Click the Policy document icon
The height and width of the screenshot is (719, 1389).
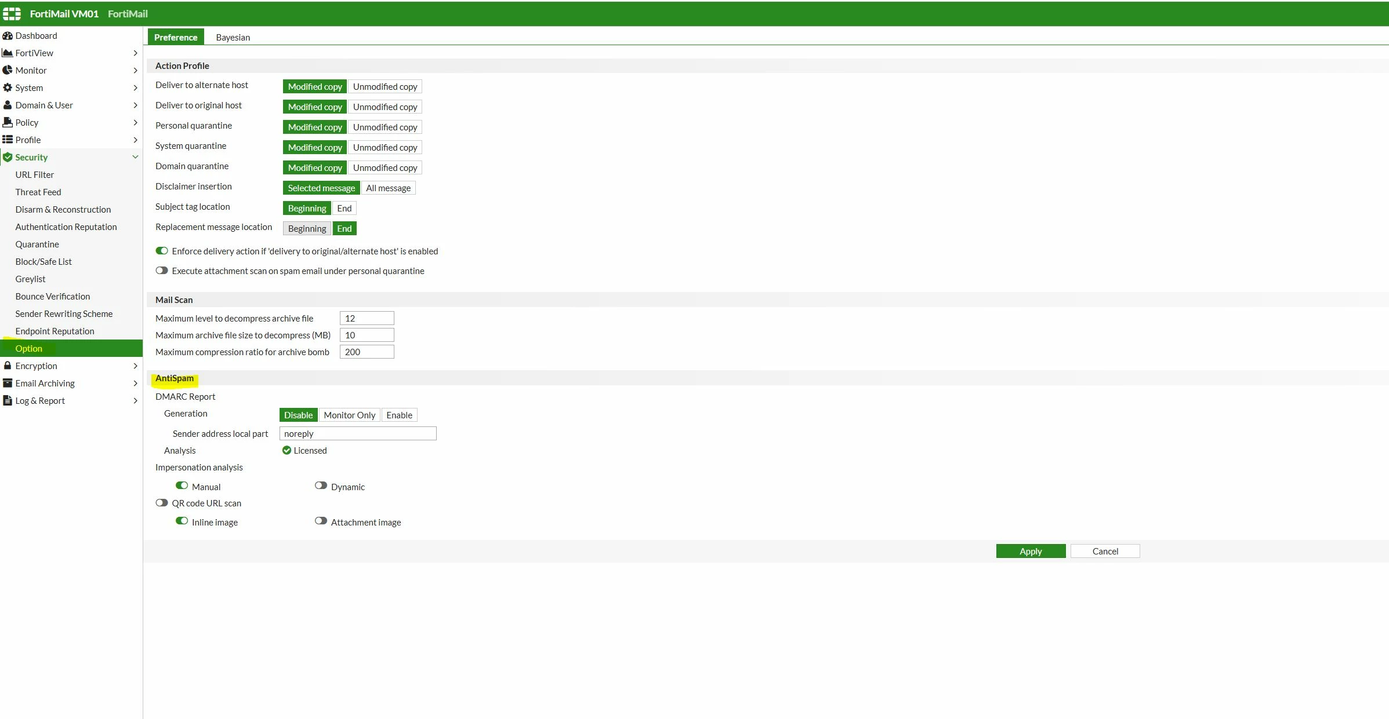click(x=8, y=122)
